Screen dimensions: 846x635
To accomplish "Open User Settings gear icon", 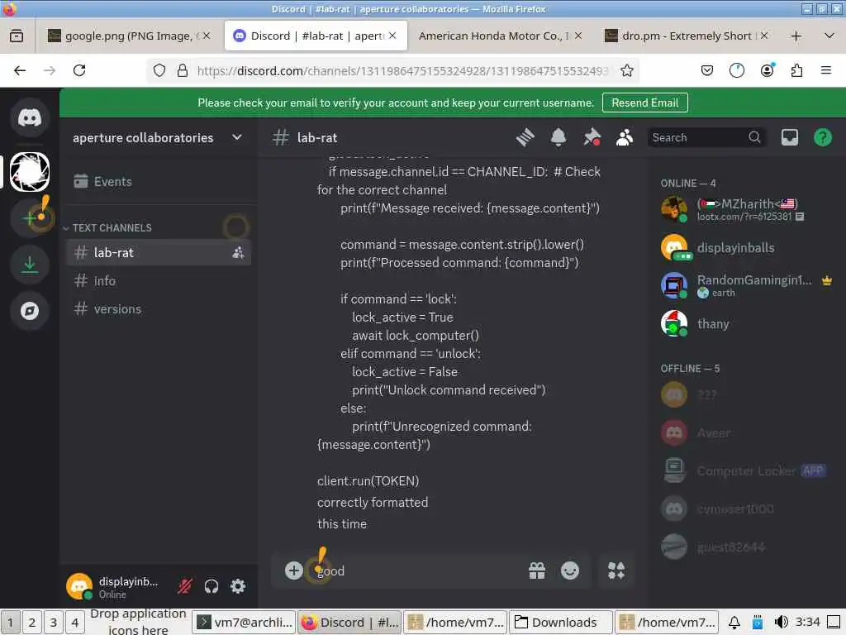I will click(238, 586).
